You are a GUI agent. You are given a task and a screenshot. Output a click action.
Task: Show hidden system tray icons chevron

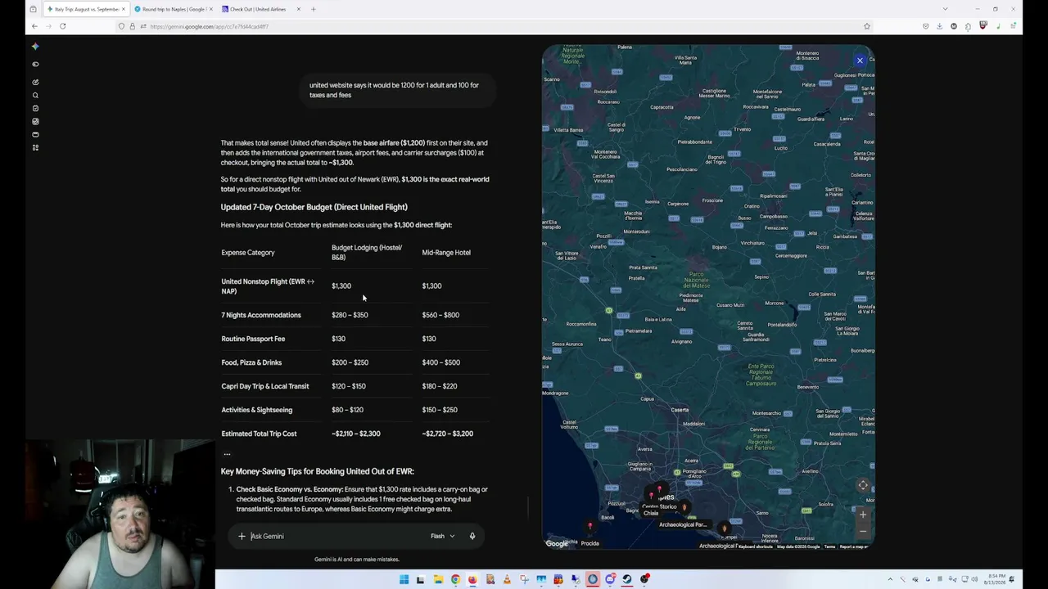click(890, 579)
